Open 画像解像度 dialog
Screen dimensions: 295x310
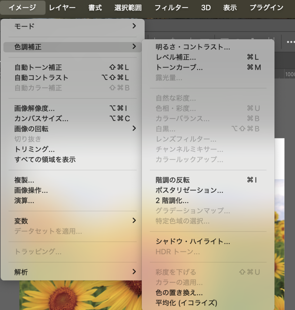coord(35,108)
